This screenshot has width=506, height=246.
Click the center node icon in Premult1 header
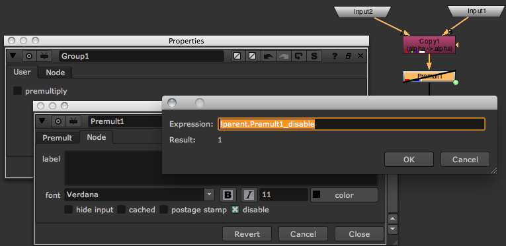tap(58, 121)
